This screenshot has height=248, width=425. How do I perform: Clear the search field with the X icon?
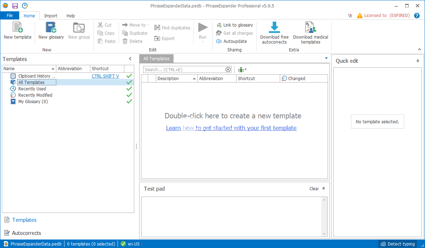pyautogui.click(x=228, y=70)
